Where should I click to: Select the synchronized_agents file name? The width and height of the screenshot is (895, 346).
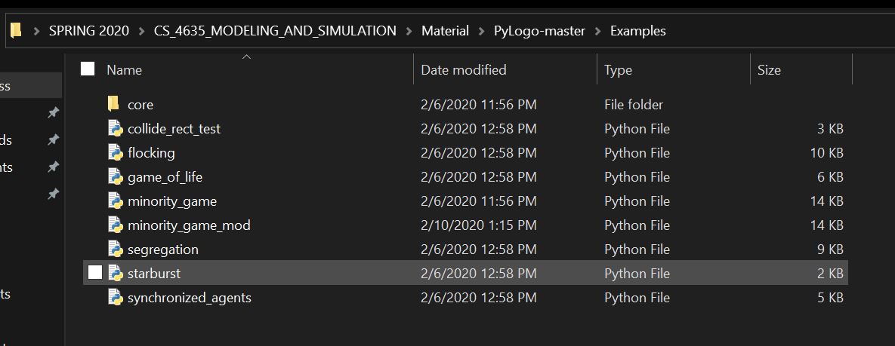coord(189,298)
